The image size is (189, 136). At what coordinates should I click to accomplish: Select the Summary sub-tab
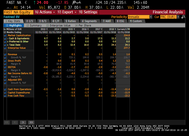pos(34,25)
